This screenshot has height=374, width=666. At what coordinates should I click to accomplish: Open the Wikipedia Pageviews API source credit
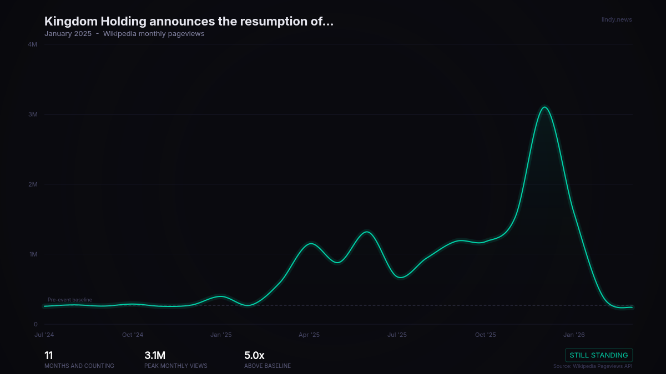point(592,366)
